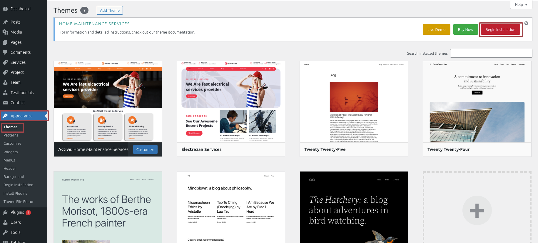Open the Menus submenu item
The width and height of the screenshot is (538, 243).
click(9, 160)
